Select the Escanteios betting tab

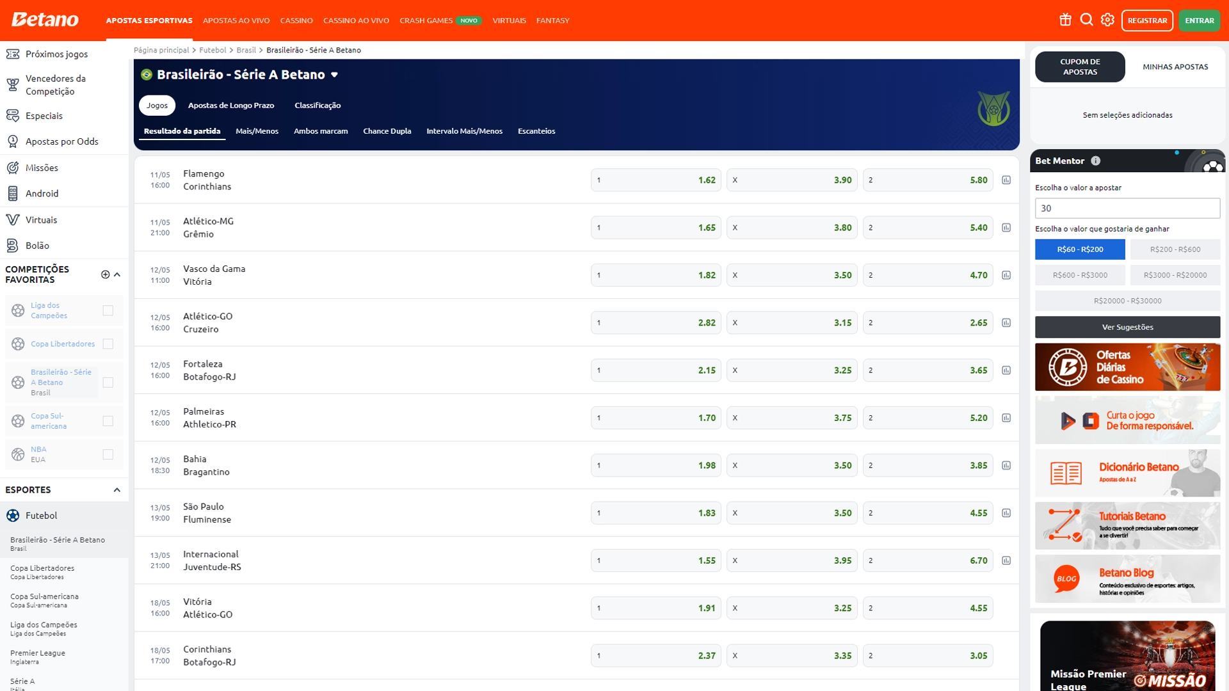pos(535,131)
